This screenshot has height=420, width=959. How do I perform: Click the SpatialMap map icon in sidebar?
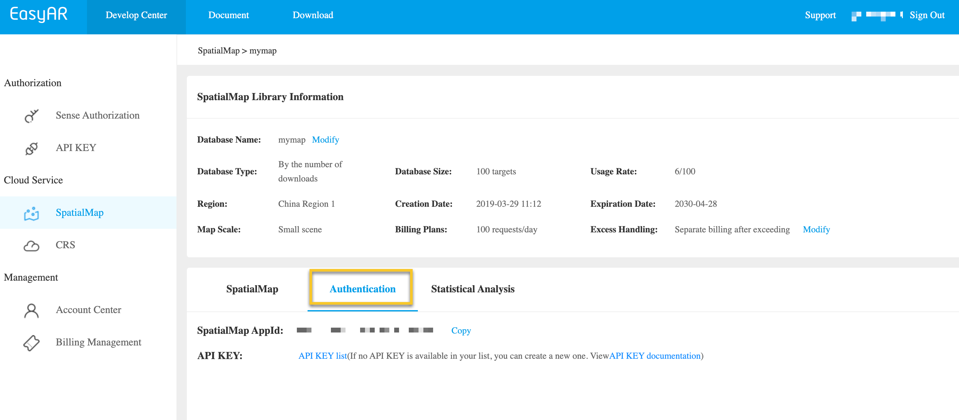(31, 213)
